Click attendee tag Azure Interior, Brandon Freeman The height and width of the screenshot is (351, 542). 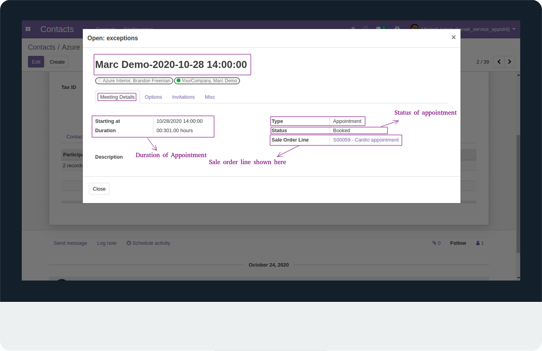(134, 81)
